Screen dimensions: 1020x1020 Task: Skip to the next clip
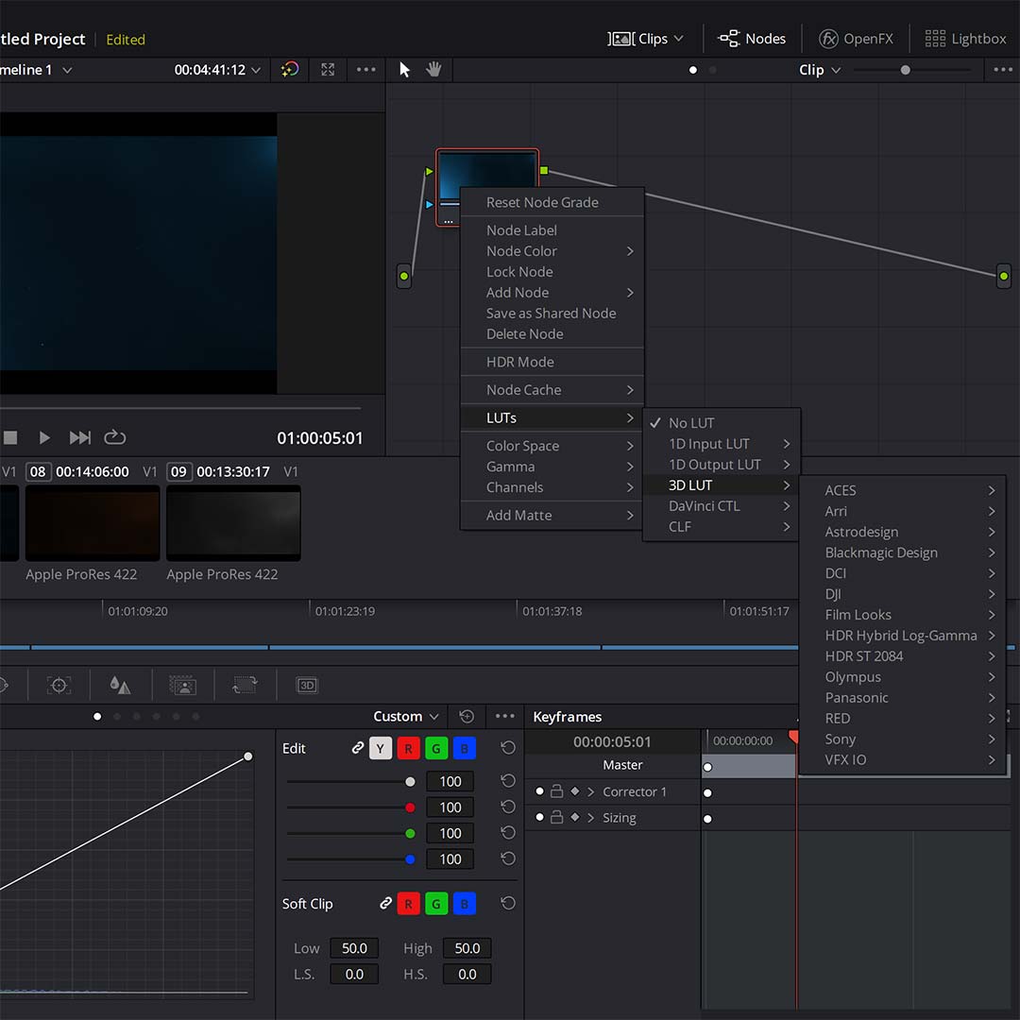coord(79,437)
